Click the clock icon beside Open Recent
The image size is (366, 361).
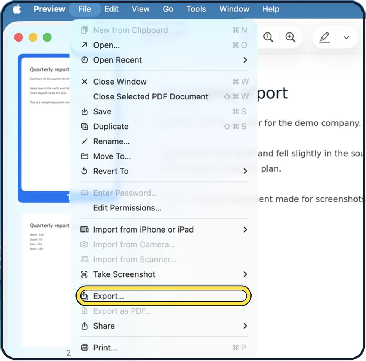[85, 60]
